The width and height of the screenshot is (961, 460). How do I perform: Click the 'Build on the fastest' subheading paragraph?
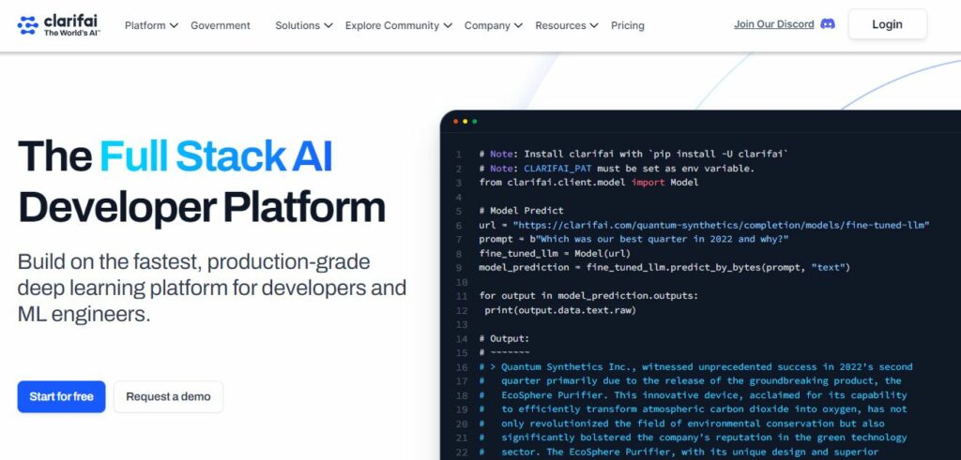pyautogui.click(x=212, y=289)
